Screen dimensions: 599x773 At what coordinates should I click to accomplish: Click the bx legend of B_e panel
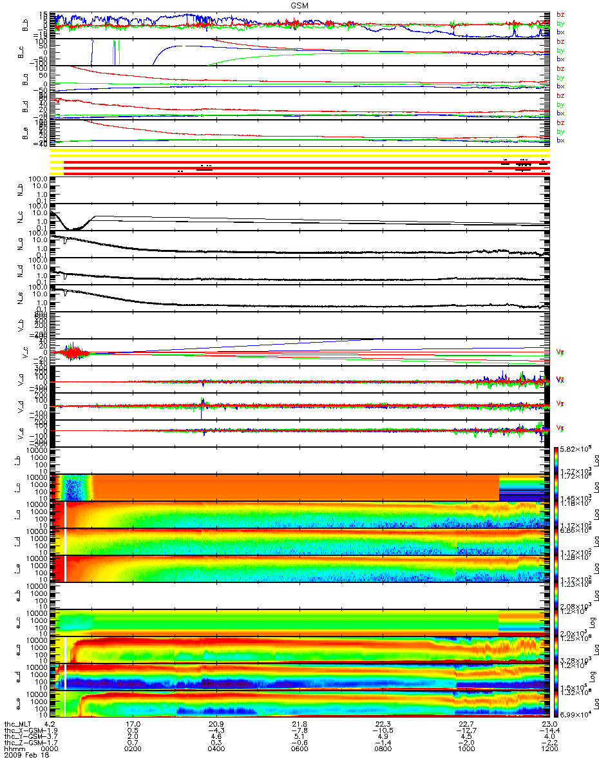click(x=560, y=140)
